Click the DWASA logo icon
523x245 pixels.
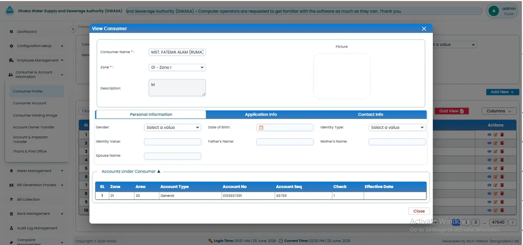(9, 11)
